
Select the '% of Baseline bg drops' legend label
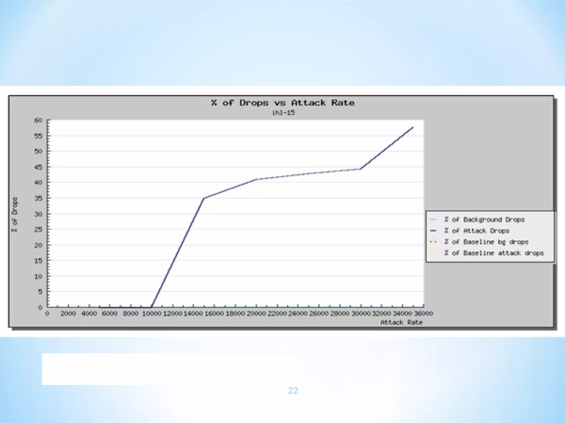pos(486,242)
